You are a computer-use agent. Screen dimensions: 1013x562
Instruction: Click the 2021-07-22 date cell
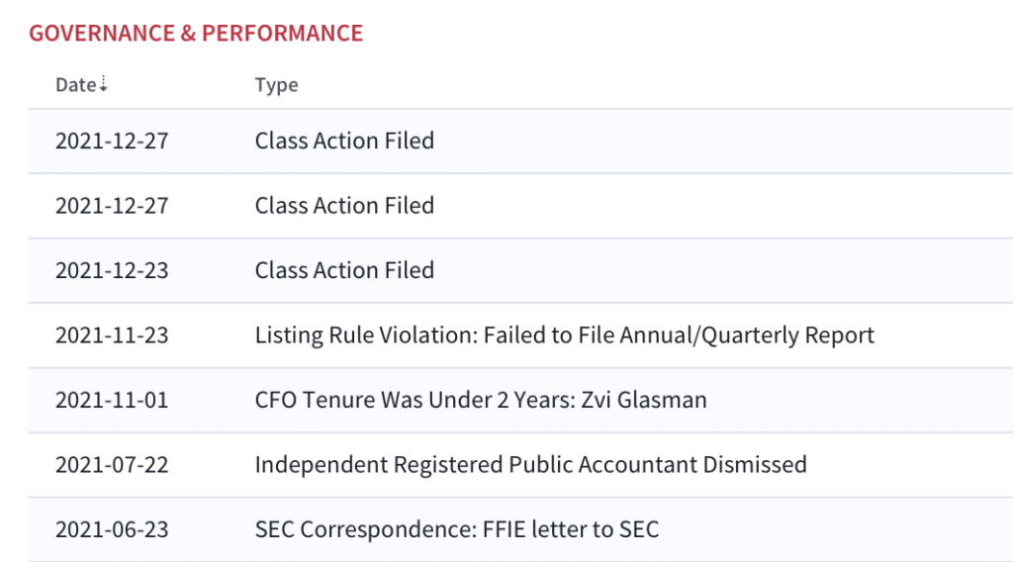click(x=112, y=464)
